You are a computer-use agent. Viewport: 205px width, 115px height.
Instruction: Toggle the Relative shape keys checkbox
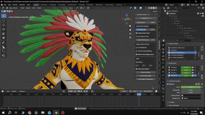click(x=168, y=84)
